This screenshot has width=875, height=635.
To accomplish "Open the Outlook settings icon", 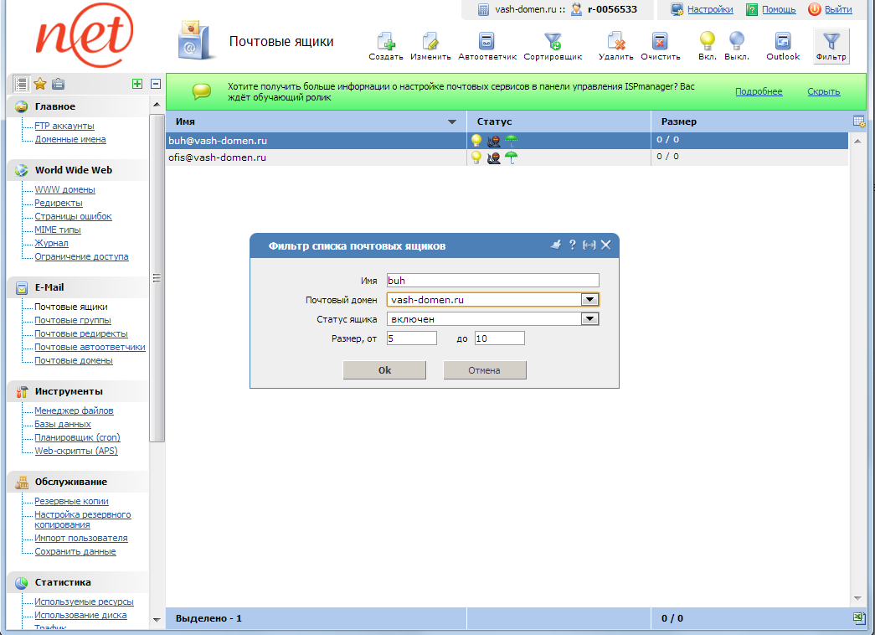I will (x=783, y=43).
